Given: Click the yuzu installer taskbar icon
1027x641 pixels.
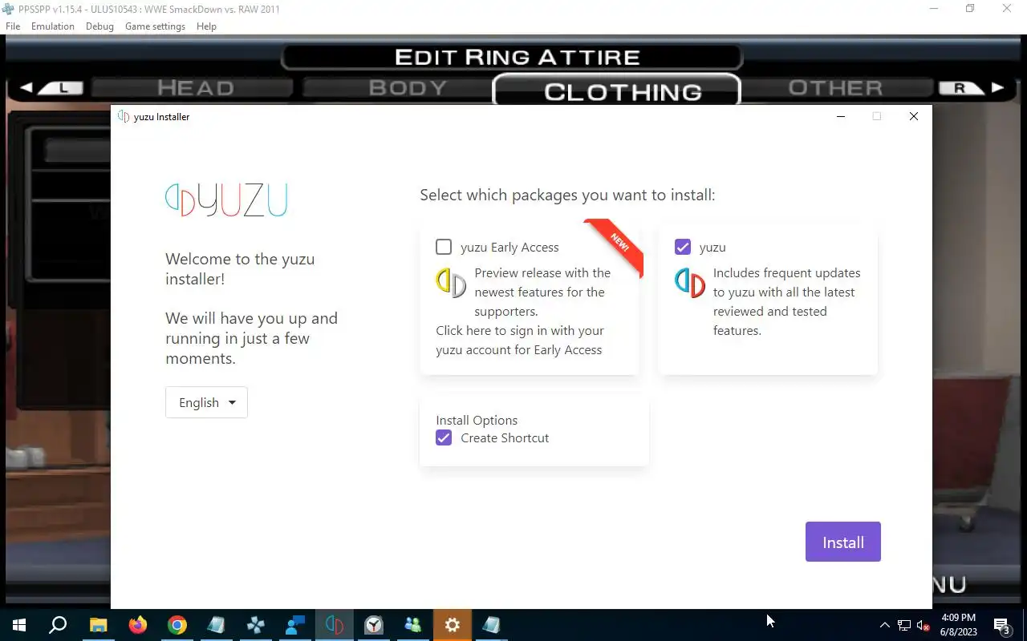Looking at the screenshot, I should 335,625.
